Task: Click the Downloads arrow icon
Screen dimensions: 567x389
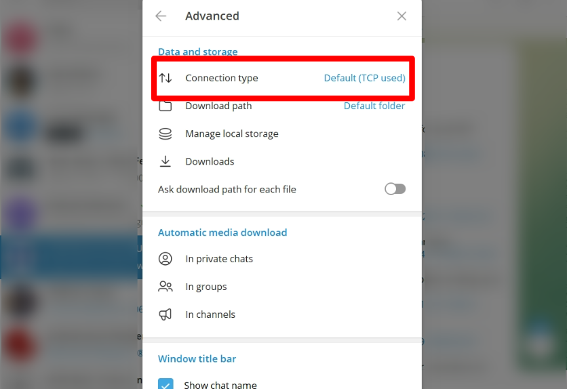Action: pyautogui.click(x=165, y=161)
